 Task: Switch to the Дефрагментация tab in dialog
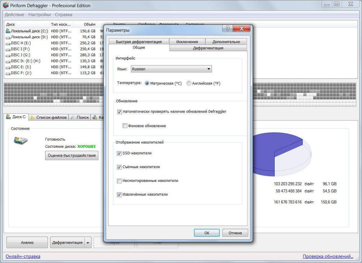pyautogui.click(x=208, y=48)
